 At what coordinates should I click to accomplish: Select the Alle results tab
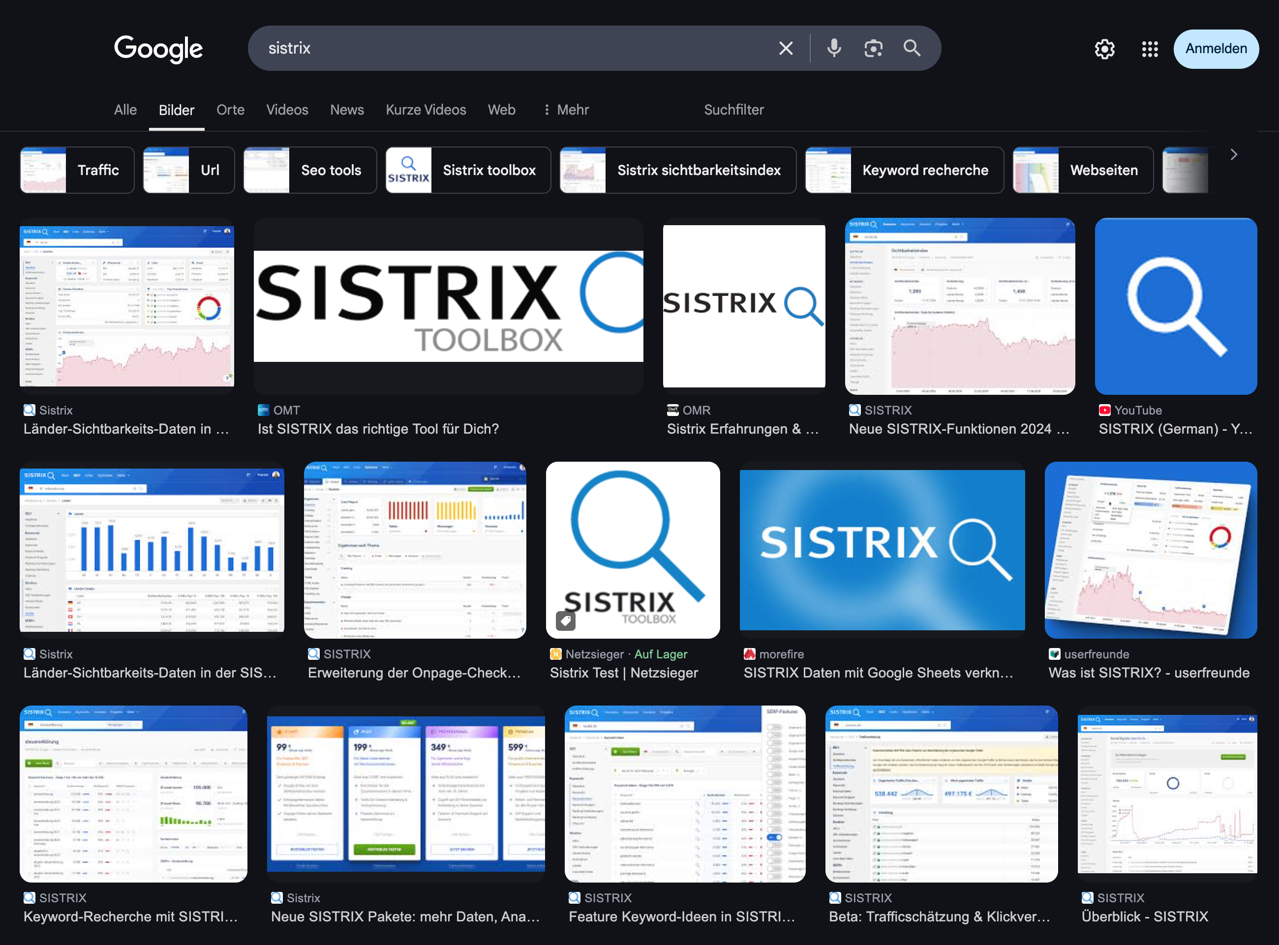125,110
